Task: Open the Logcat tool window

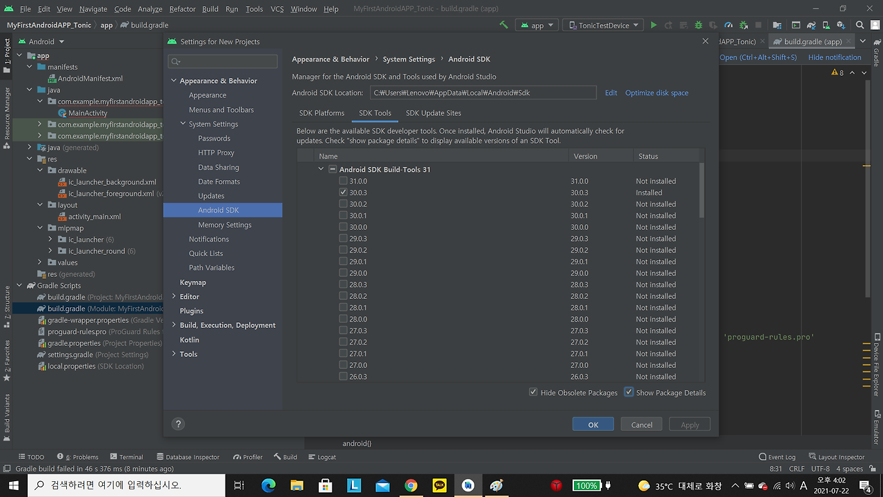Action: click(x=321, y=457)
